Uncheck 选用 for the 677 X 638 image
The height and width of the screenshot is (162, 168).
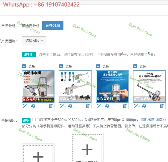pos(135,66)
